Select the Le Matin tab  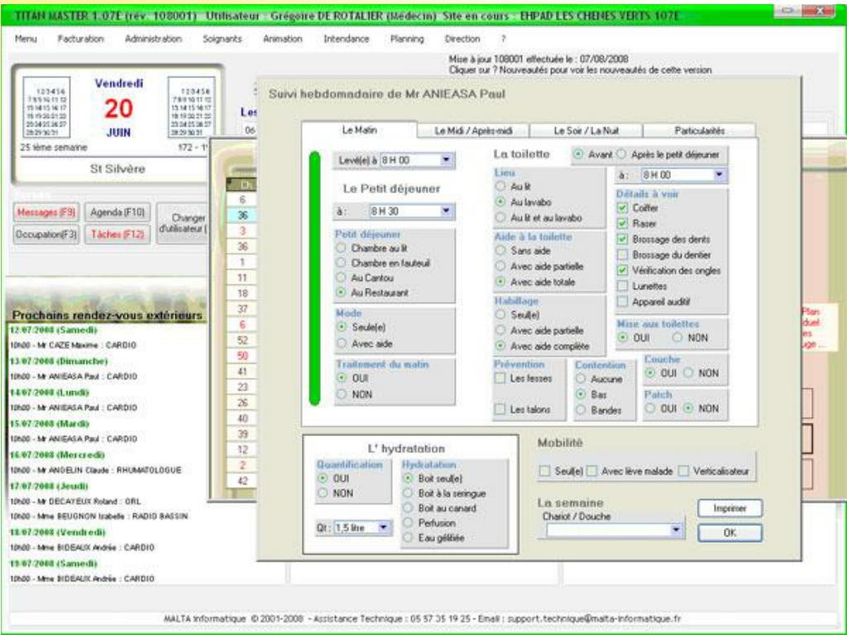359,130
